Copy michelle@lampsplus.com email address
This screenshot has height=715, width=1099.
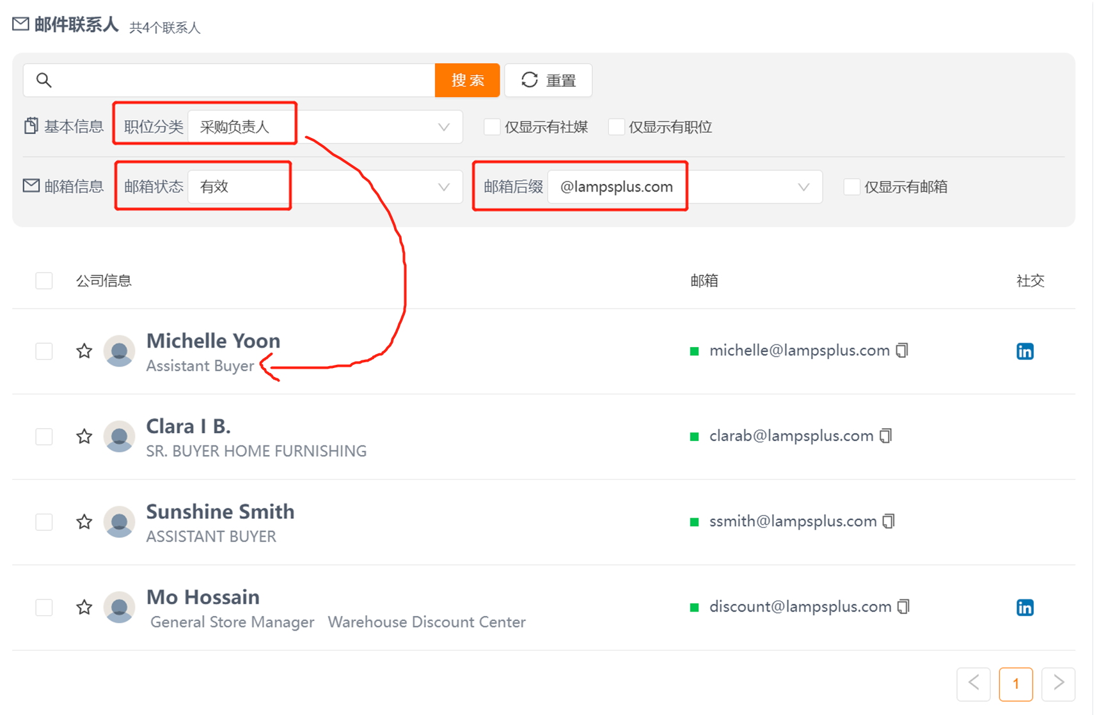coord(902,350)
